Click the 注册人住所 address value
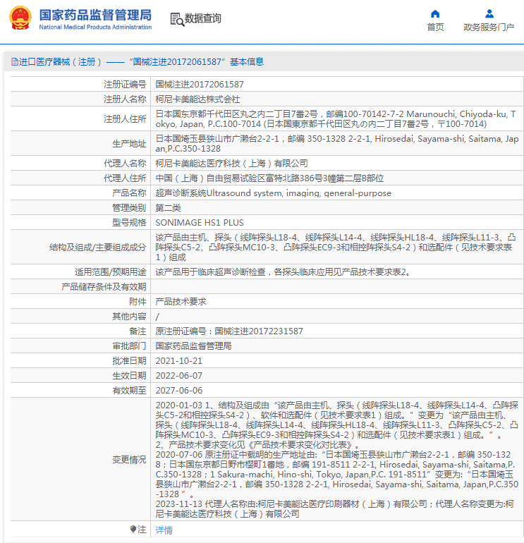Screen dimensions: 524x543 pyautogui.click(x=336, y=118)
